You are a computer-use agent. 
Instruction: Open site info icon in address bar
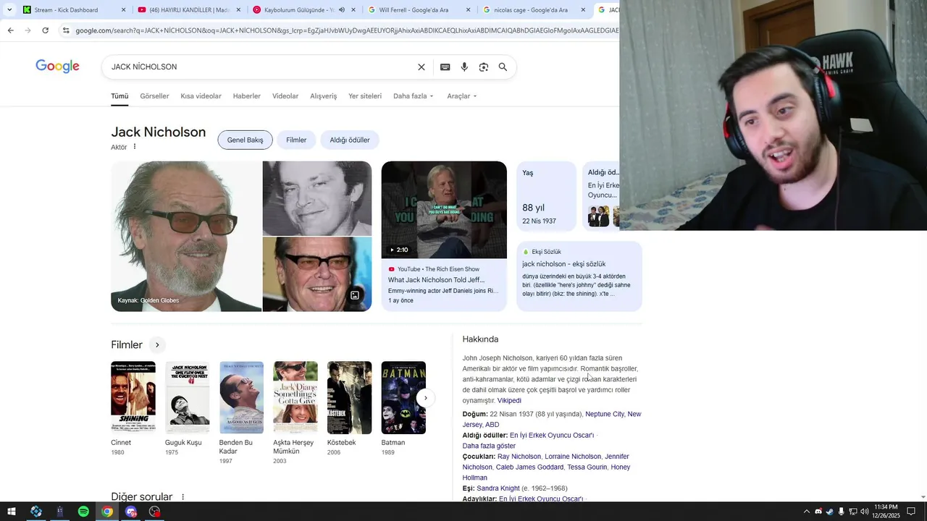pyautogui.click(x=66, y=30)
